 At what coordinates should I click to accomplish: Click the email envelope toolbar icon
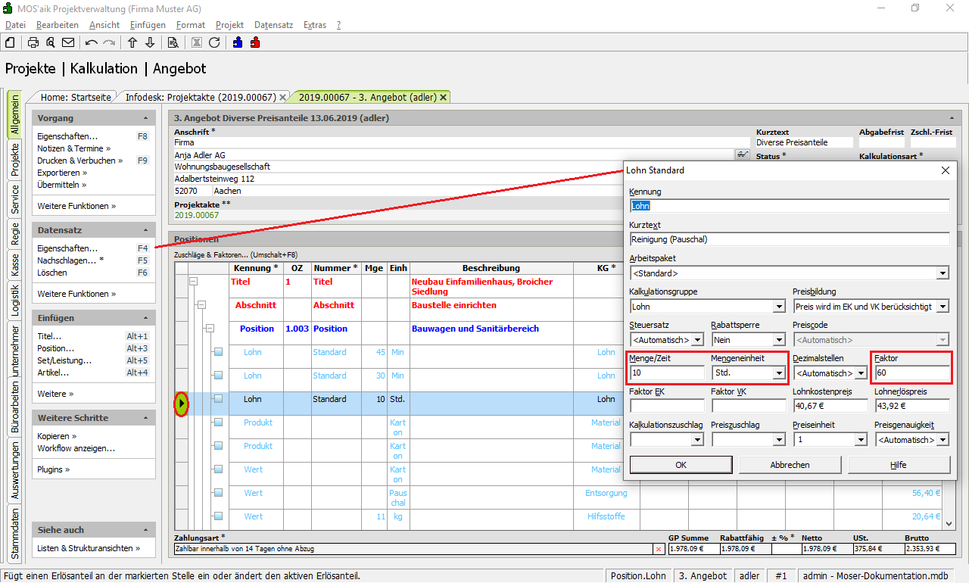68,42
